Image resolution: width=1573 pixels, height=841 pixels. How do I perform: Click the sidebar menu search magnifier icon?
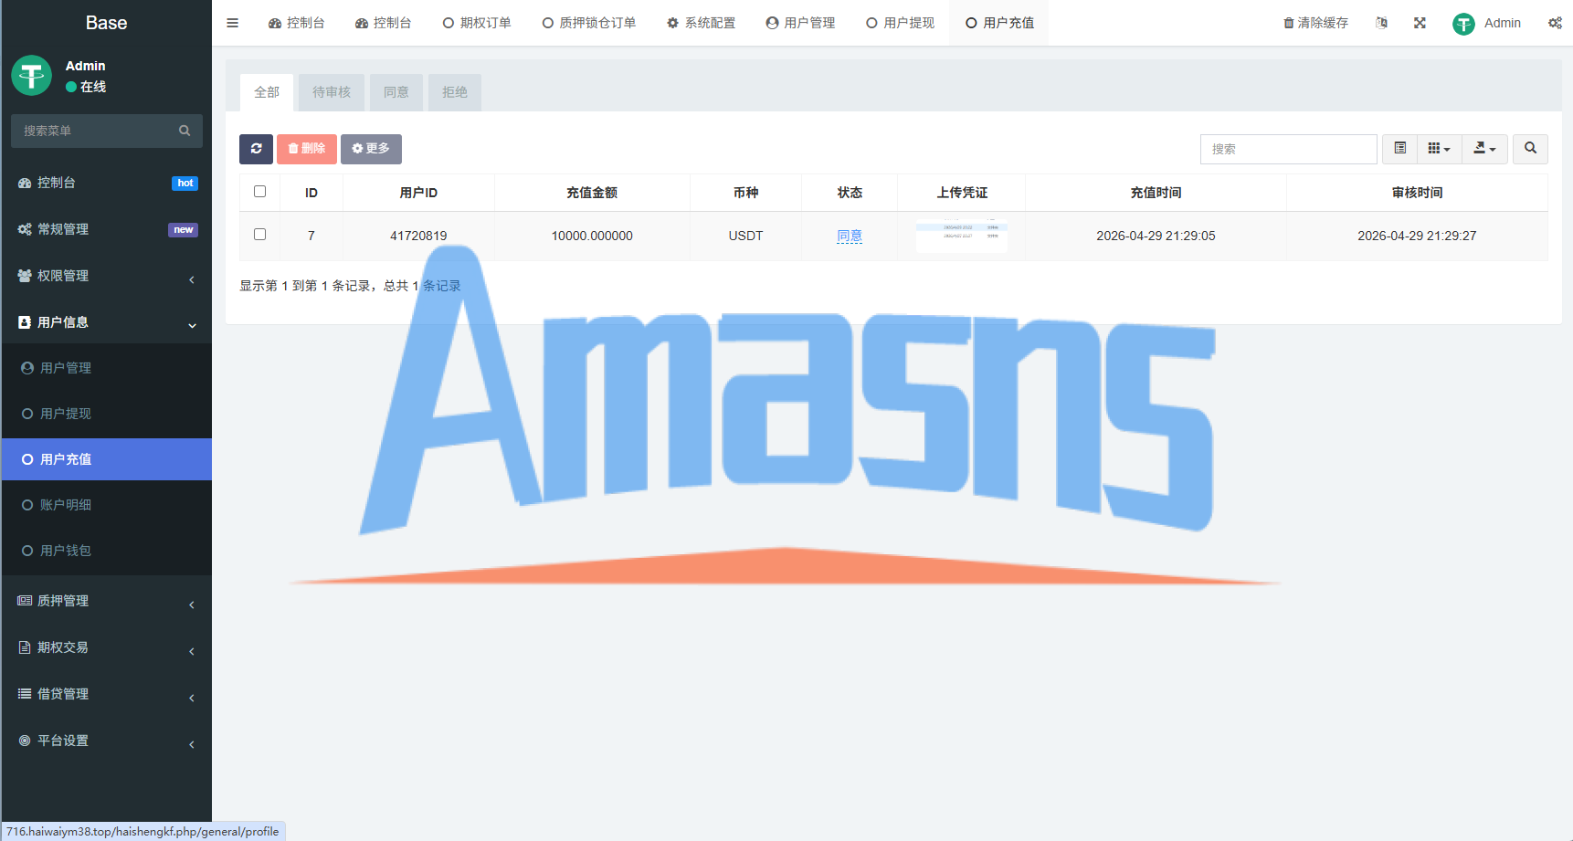(x=185, y=131)
